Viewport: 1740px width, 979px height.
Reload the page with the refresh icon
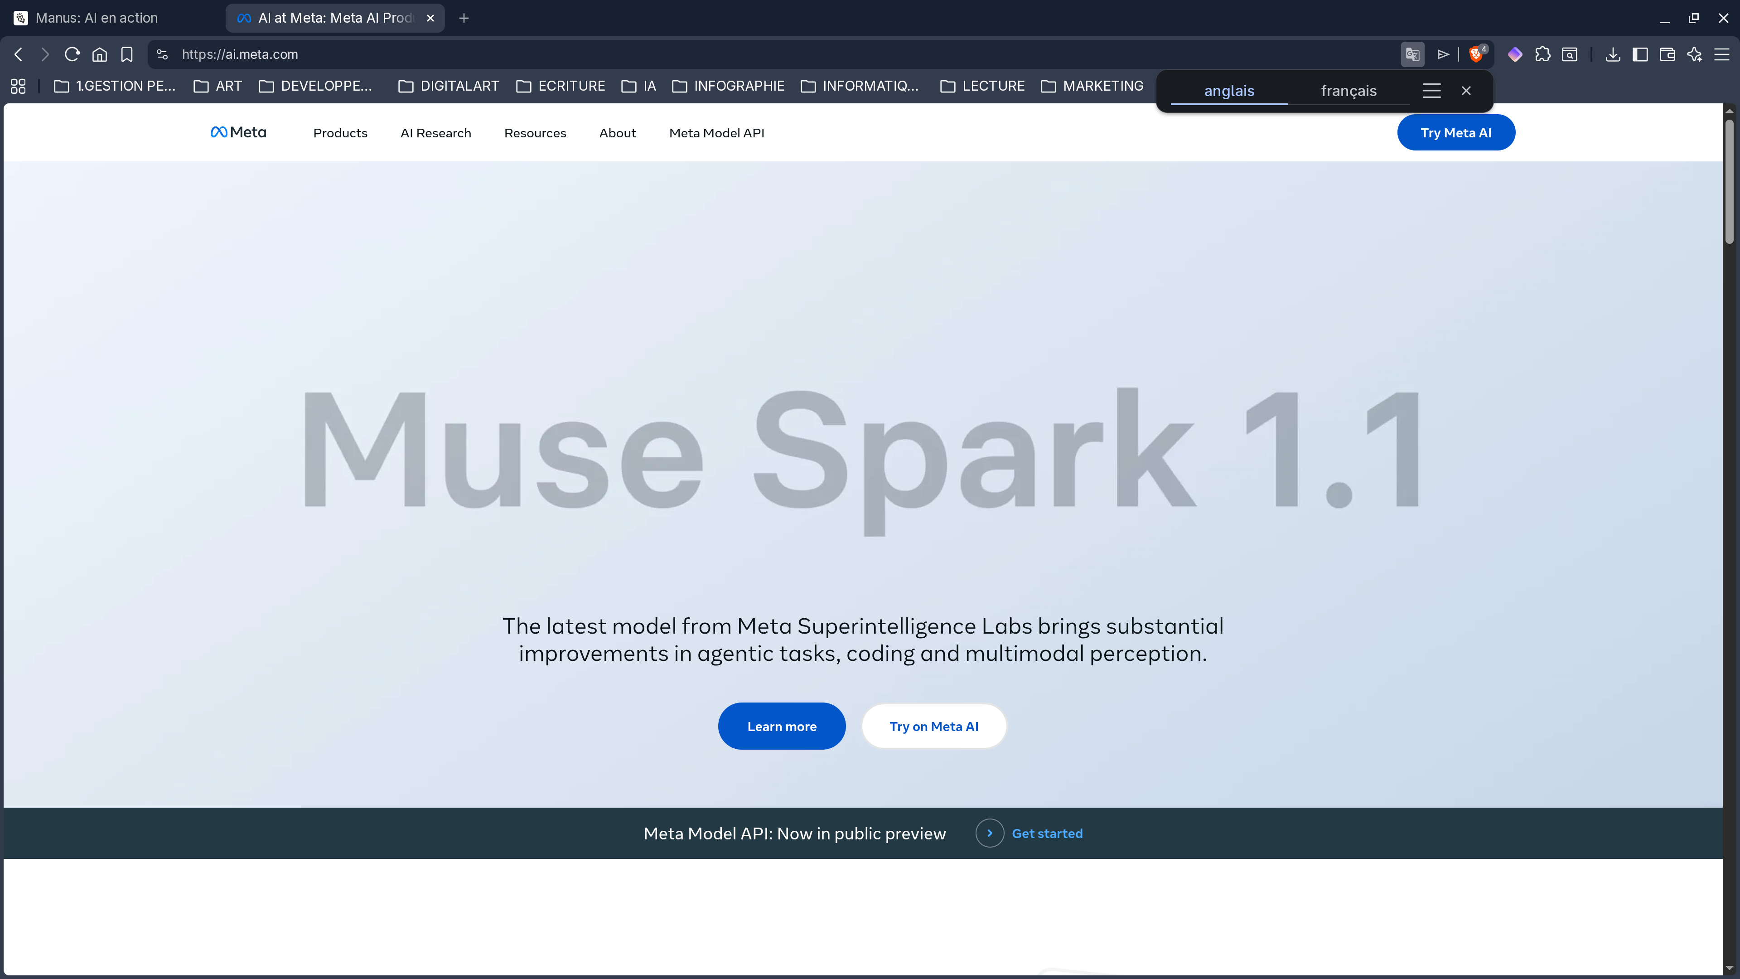72,54
